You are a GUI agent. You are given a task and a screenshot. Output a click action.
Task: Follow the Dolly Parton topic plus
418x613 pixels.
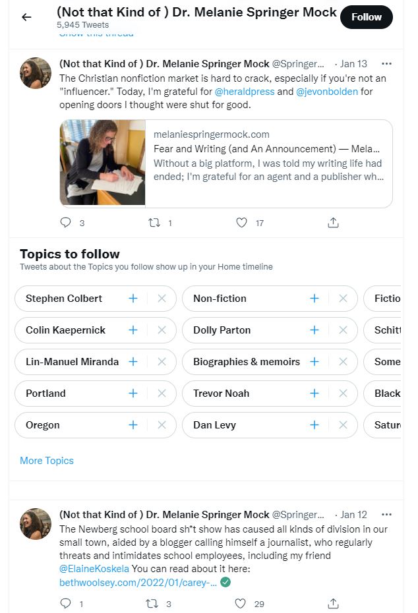coord(314,330)
